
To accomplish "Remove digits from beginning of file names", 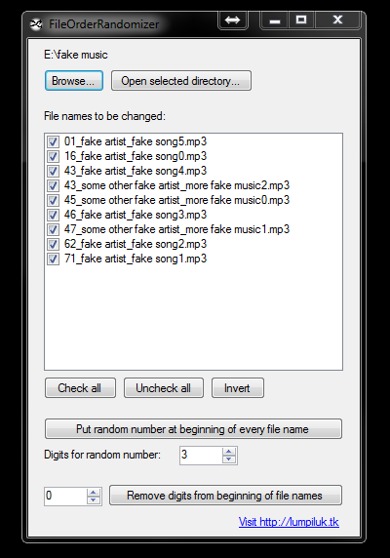I will (x=226, y=496).
